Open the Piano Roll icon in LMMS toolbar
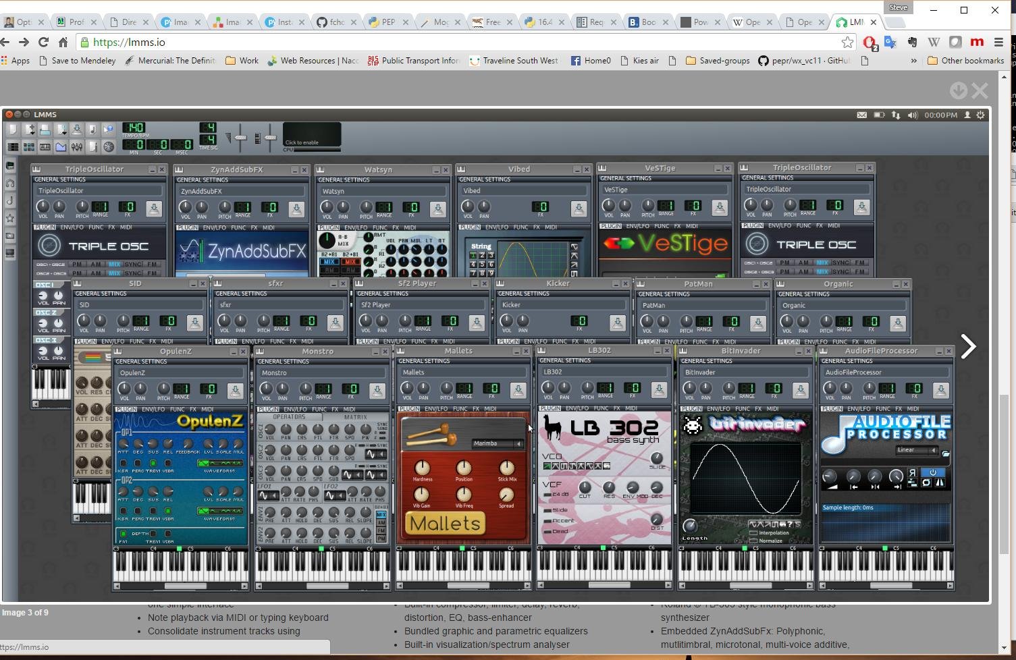The height and width of the screenshot is (660, 1016). [x=45, y=146]
